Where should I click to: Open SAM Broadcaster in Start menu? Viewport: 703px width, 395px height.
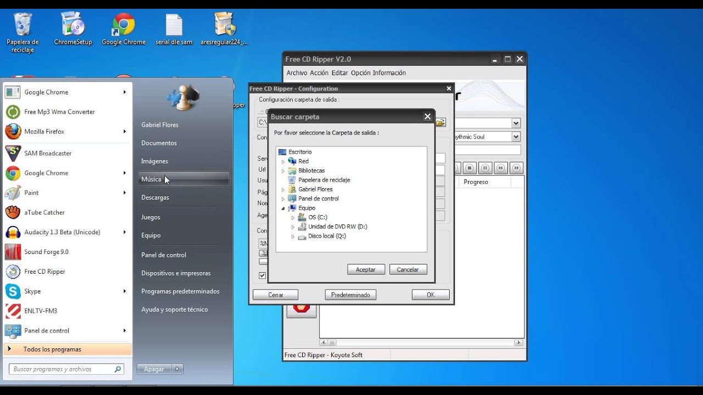click(x=48, y=153)
